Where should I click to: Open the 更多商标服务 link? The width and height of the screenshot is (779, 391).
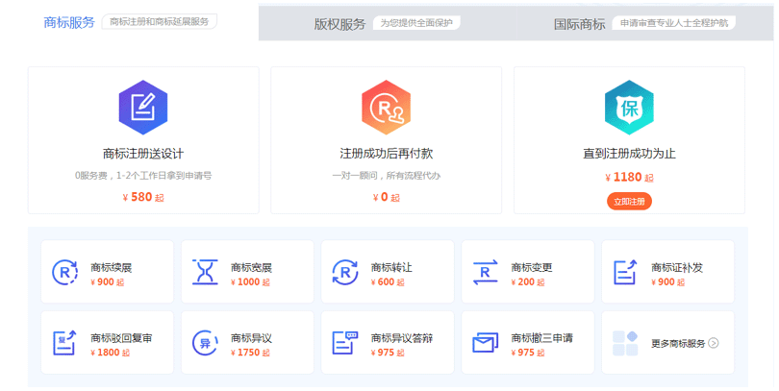pos(678,343)
